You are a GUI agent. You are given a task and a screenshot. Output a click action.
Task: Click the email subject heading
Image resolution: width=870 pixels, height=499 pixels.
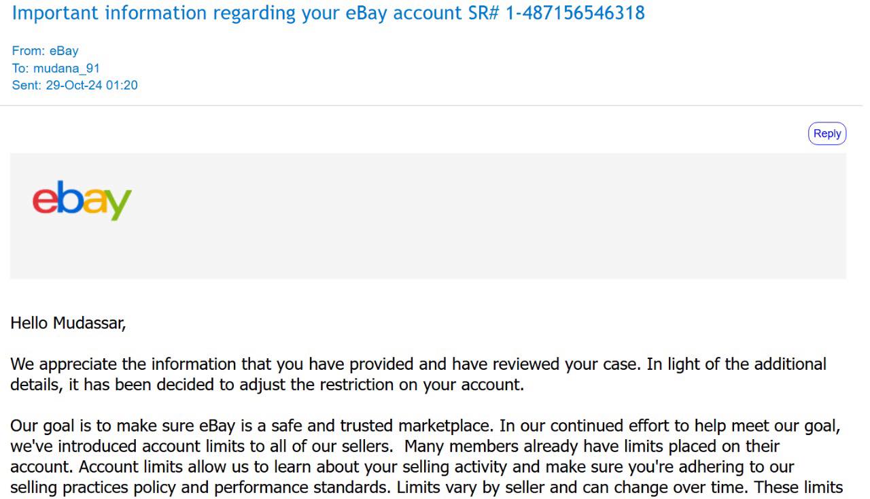pos(328,13)
